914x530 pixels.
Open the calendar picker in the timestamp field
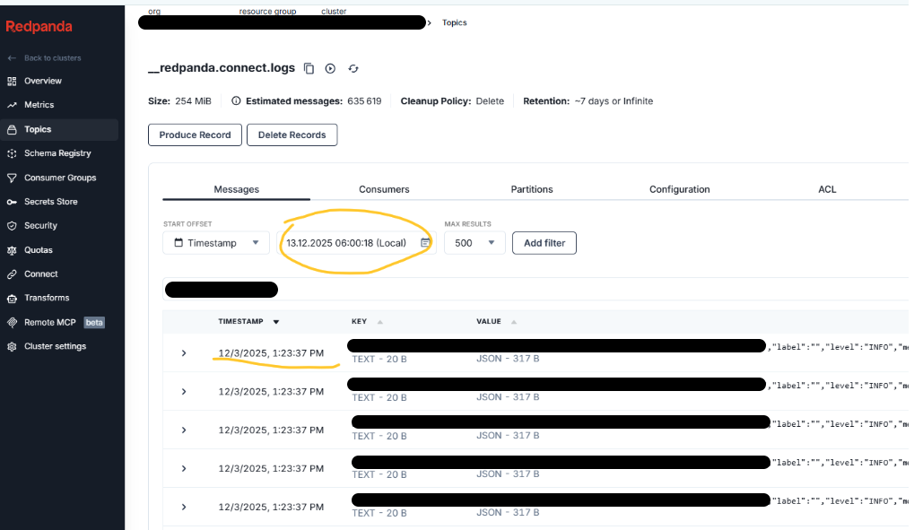pos(425,242)
